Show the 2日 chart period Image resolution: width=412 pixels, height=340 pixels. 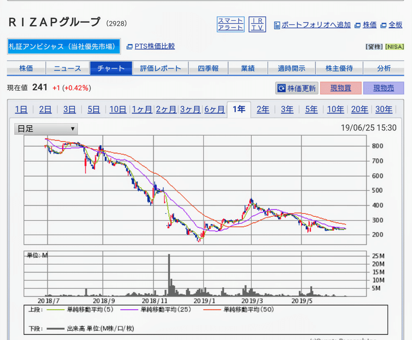(x=45, y=109)
